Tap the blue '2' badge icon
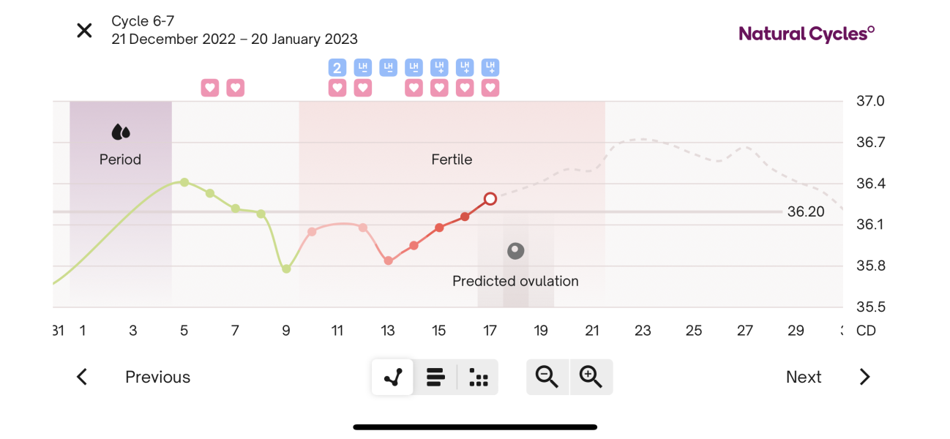 tap(337, 68)
